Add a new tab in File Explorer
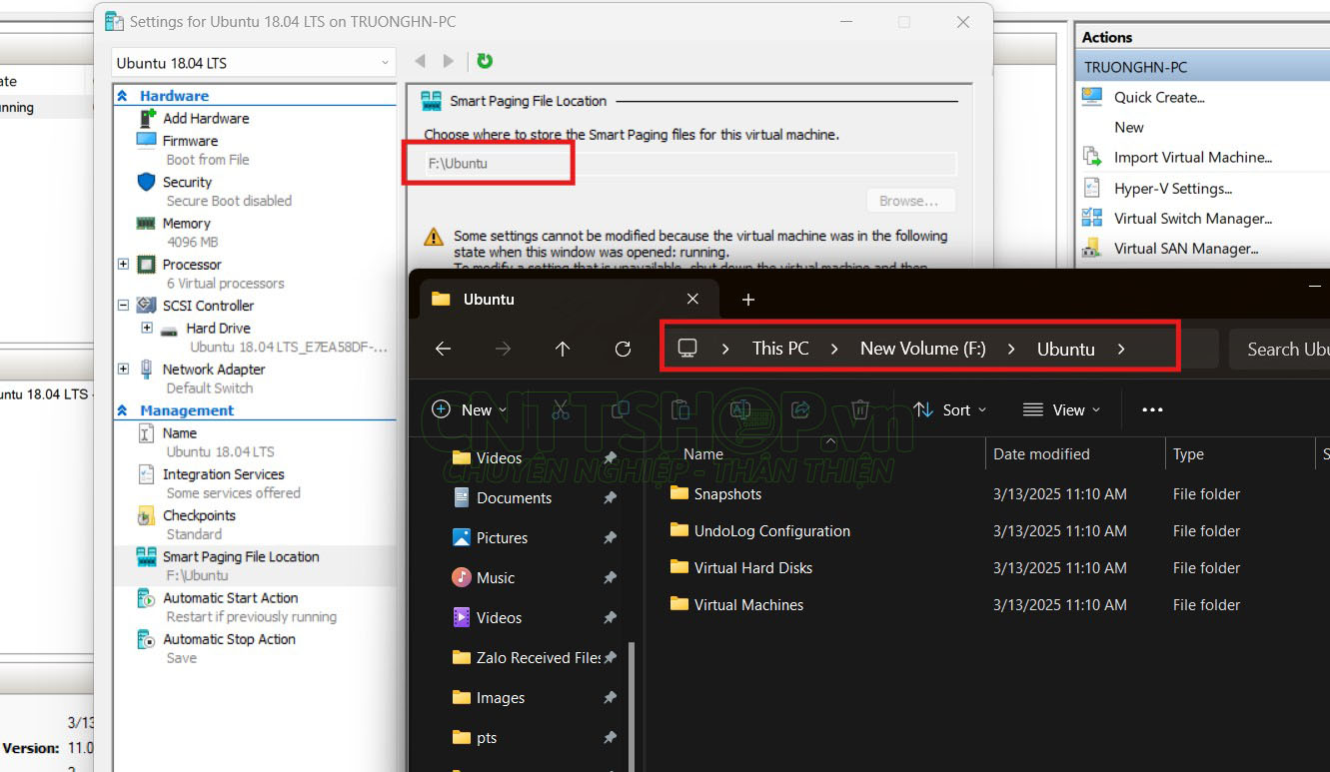The height and width of the screenshot is (772, 1330). click(x=747, y=299)
